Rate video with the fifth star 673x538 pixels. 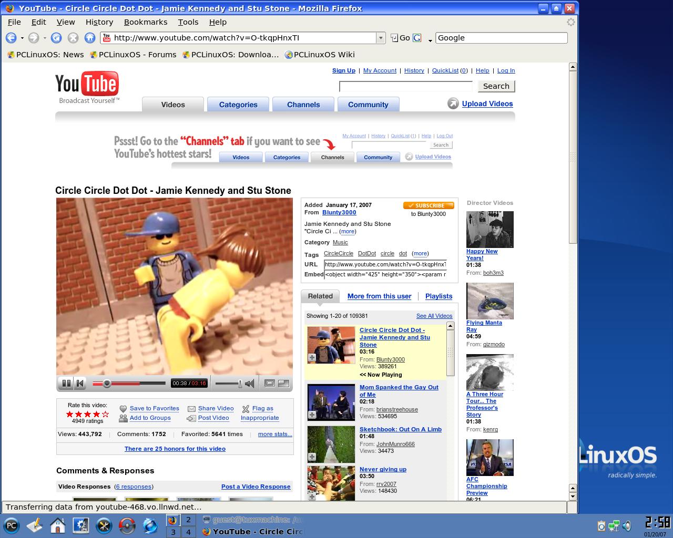[x=105, y=414]
